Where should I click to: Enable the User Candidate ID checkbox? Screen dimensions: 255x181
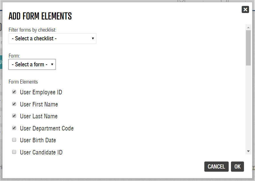(14, 152)
